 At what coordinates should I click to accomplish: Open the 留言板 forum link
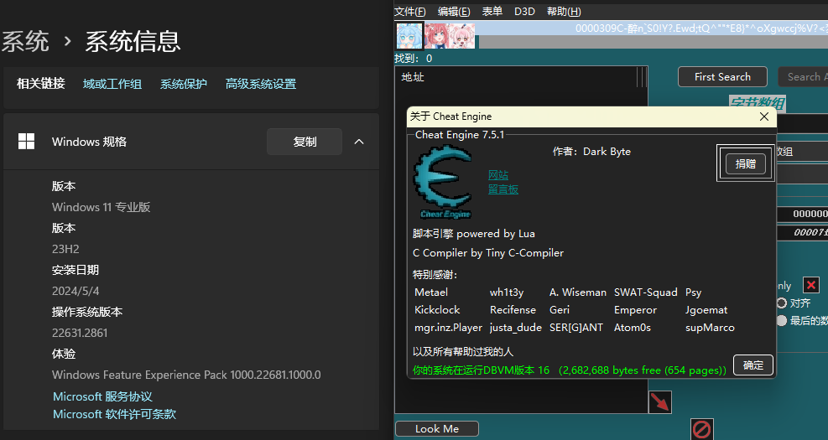503,189
